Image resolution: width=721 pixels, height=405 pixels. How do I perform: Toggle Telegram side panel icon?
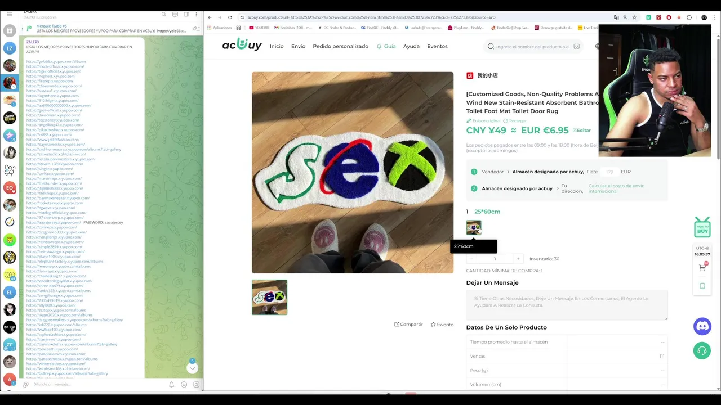pyautogui.click(x=186, y=14)
